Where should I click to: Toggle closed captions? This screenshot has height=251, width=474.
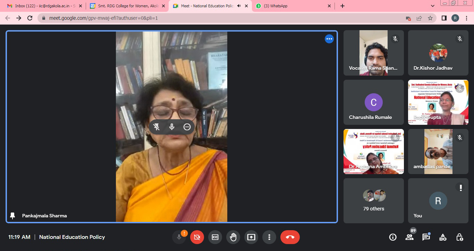click(215, 237)
